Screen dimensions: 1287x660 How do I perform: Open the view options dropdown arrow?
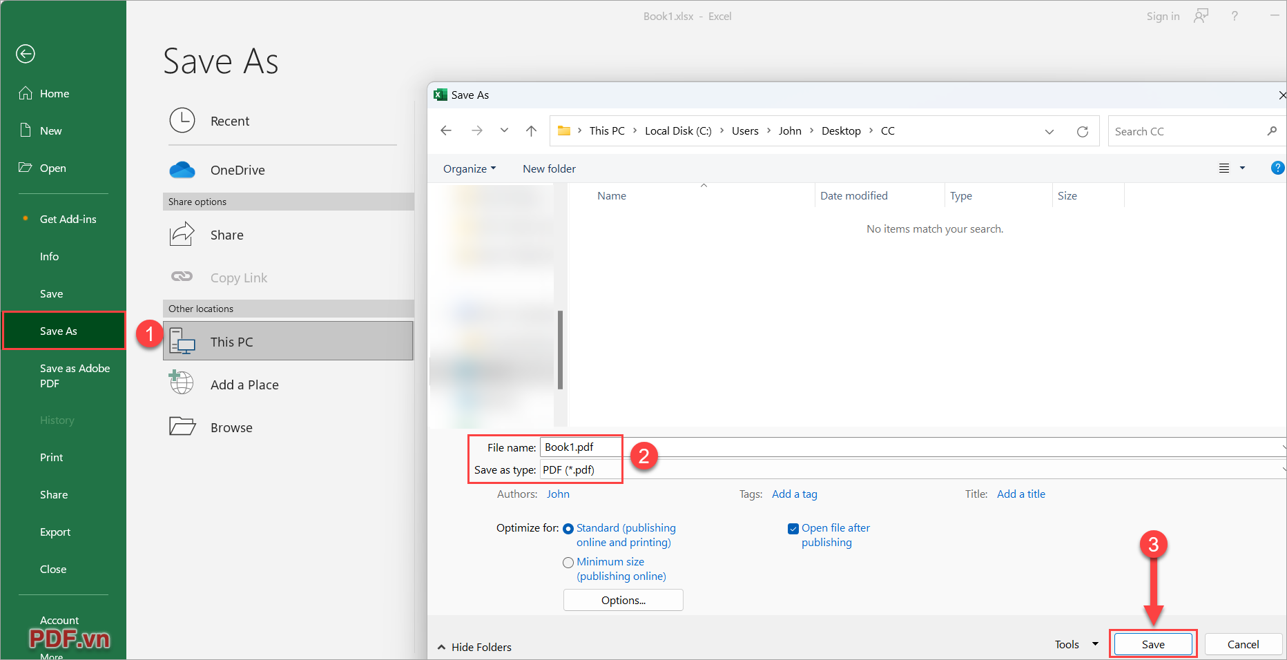point(1242,168)
